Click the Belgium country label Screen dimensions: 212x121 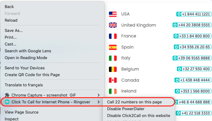(x=130, y=69)
